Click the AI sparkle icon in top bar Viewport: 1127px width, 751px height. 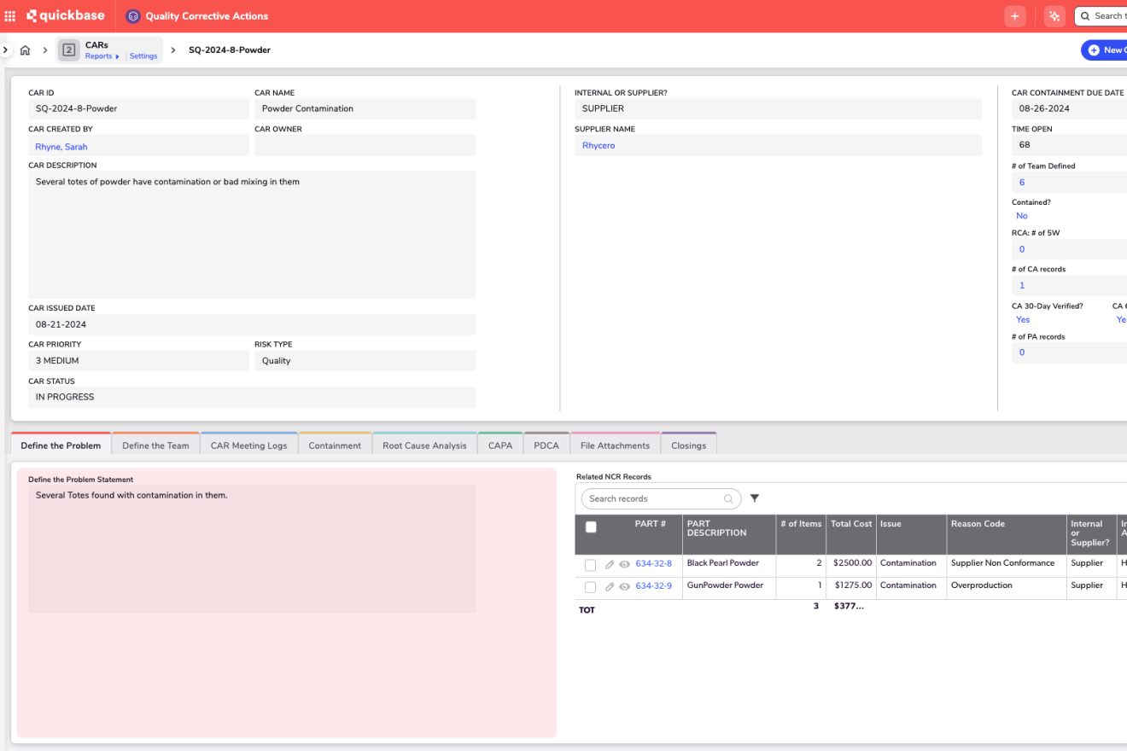click(x=1054, y=16)
